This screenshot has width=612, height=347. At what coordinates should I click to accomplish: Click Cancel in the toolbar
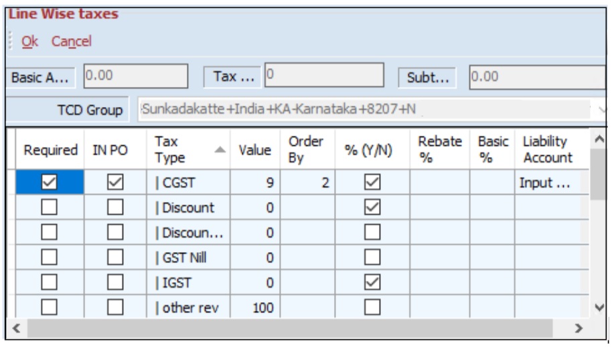[x=71, y=41]
